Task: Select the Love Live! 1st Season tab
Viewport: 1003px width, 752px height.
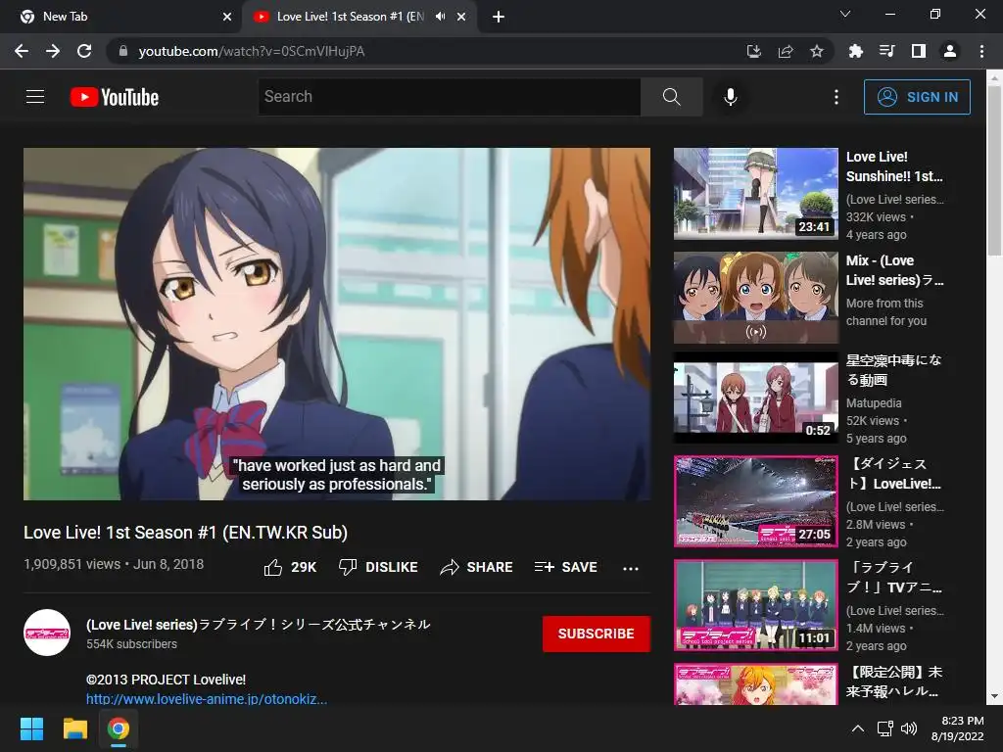Action: pos(359,17)
